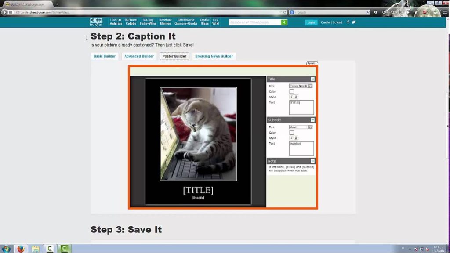Collapse the Subtitle panel

coord(312,120)
